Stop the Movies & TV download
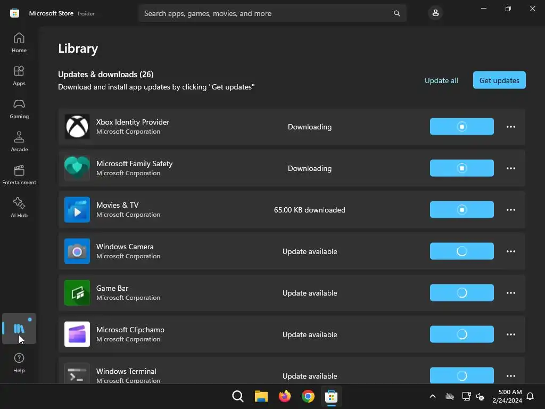 pyautogui.click(x=461, y=210)
